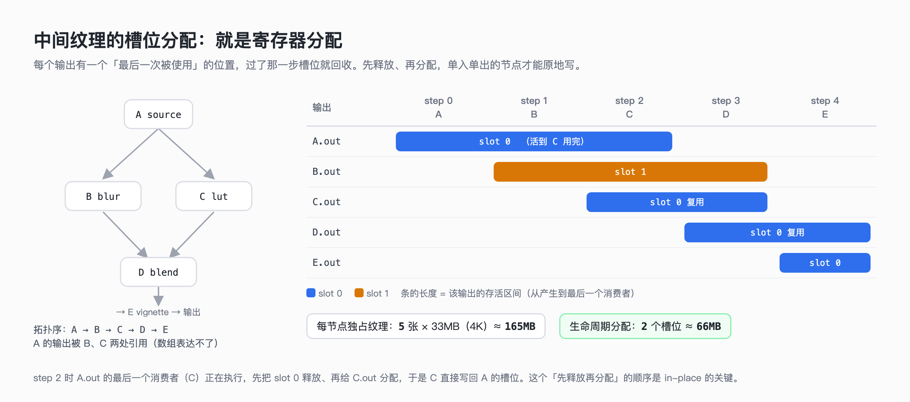Select the A.out slot 0 bar
The image size is (910, 402).
point(534,141)
